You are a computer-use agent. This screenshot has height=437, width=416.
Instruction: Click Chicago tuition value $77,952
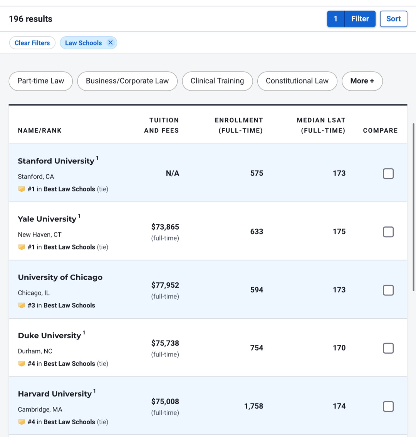click(x=165, y=285)
